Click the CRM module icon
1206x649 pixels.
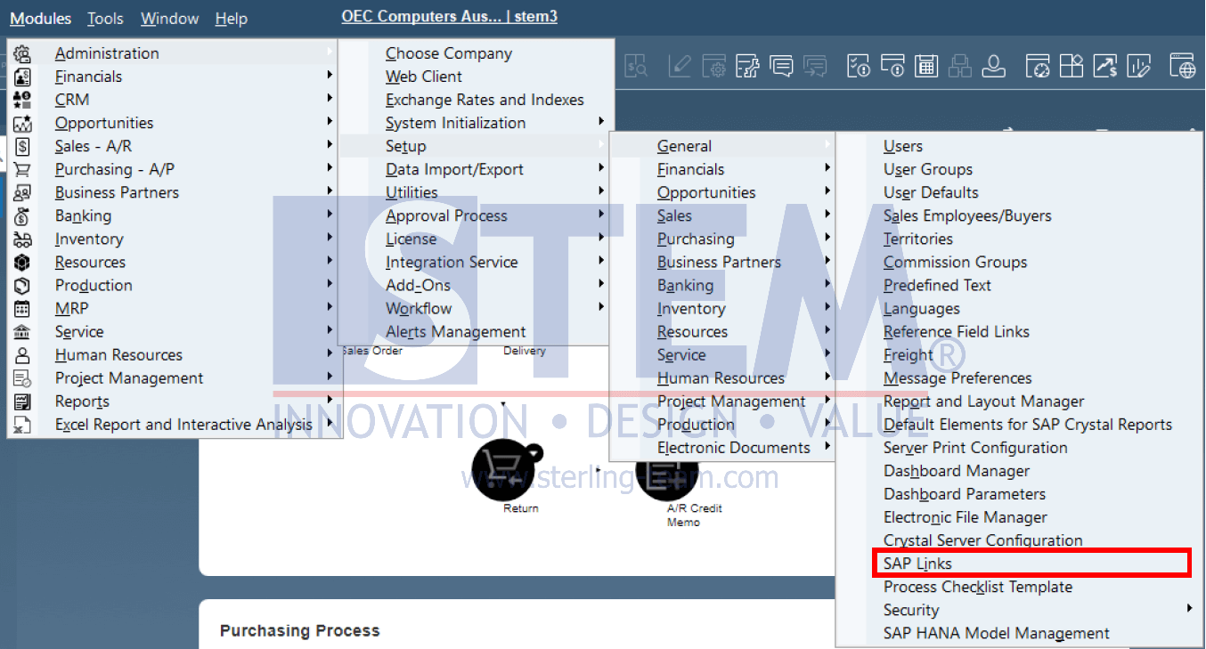tap(23, 100)
